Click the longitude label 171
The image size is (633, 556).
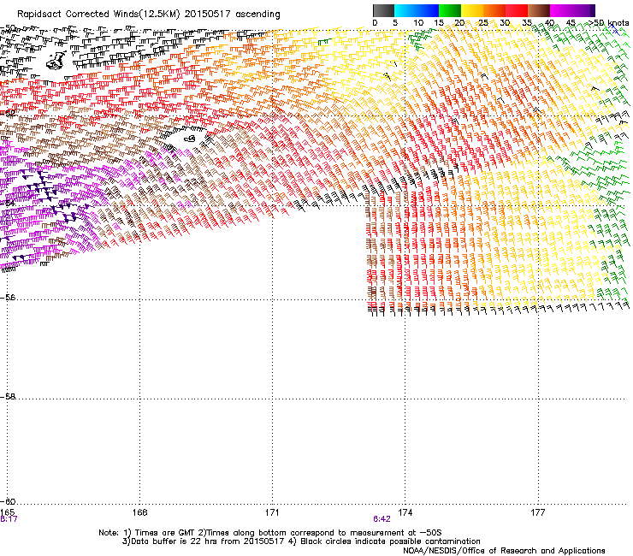point(273,512)
